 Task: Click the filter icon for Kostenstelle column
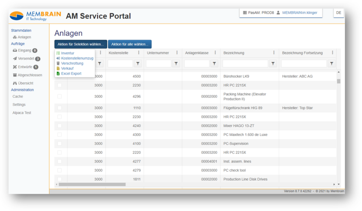(x=138, y=64)
